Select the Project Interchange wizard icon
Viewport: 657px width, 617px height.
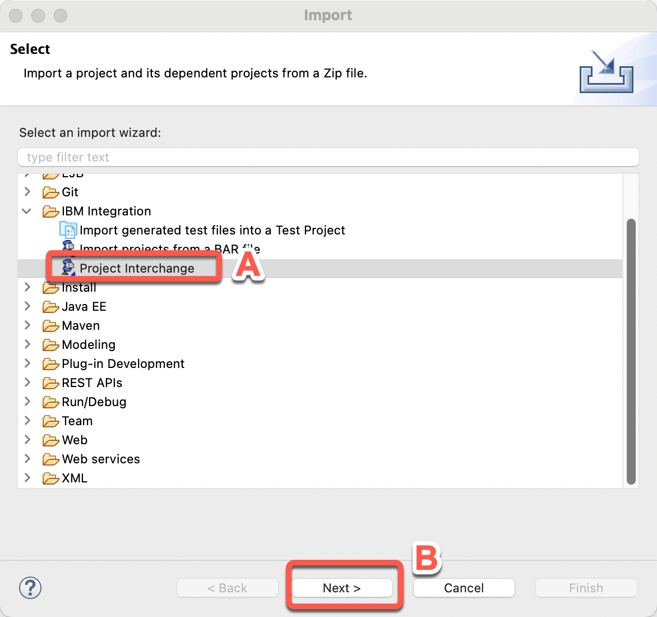pyautogui.click(x=68, y=268)
